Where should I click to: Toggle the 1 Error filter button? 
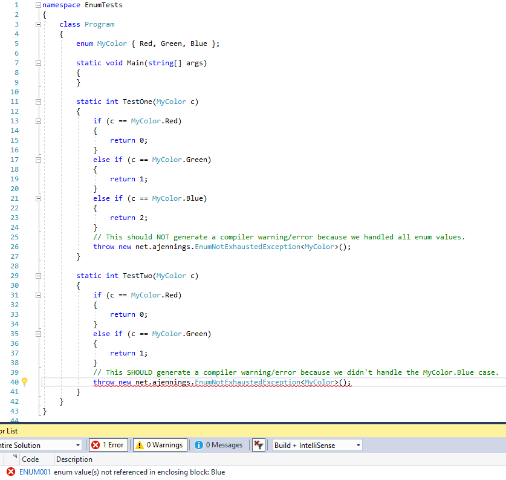click(x=108, y=445)
